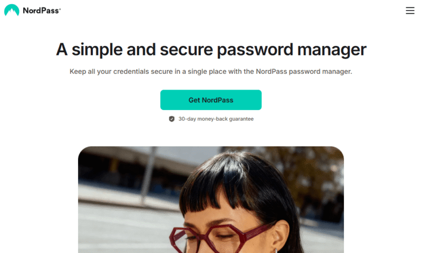Image resolution: width=422 pixels, height=253 pixels.
Task: Click the Get NordPass button
Action: (210, 100)
